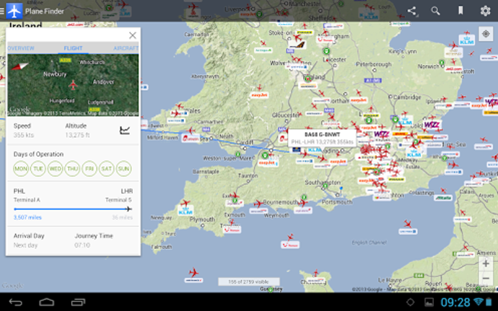Image resolution: width=498 pixels, height=311 pixels.
Task: Select the Thomson label south of Weymouth
Action: (290, 245)
